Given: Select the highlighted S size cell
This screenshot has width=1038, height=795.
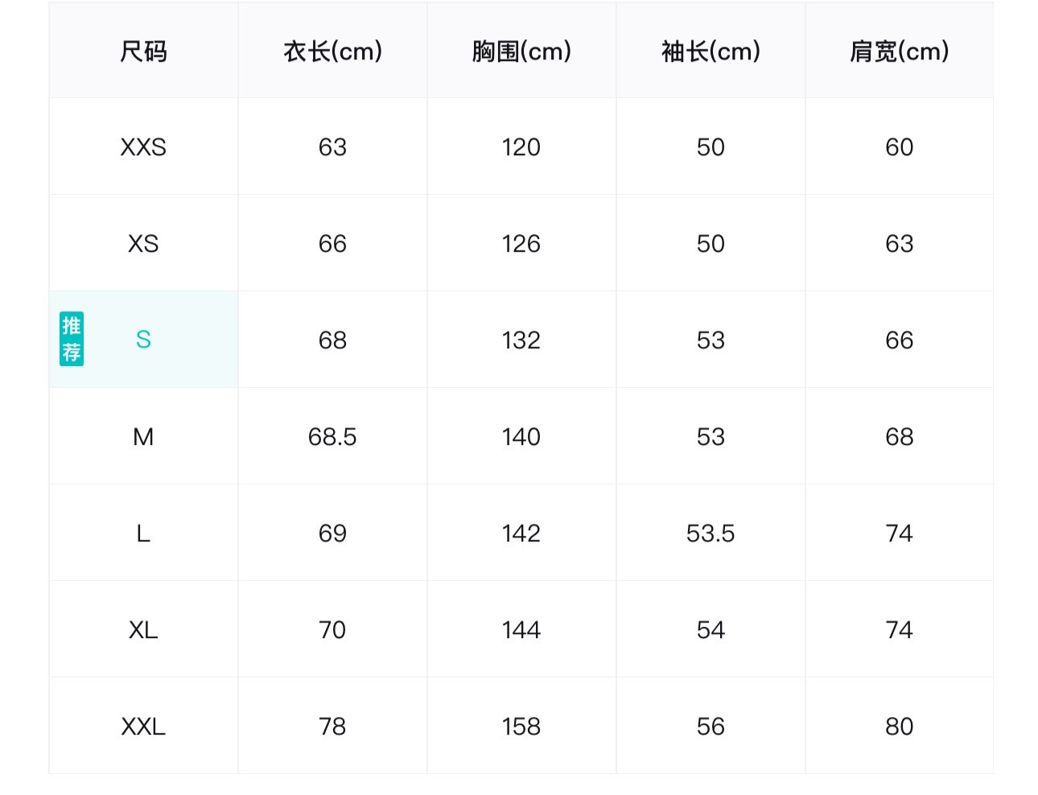Looking at the screenshot, I should (x=143, y=340).
